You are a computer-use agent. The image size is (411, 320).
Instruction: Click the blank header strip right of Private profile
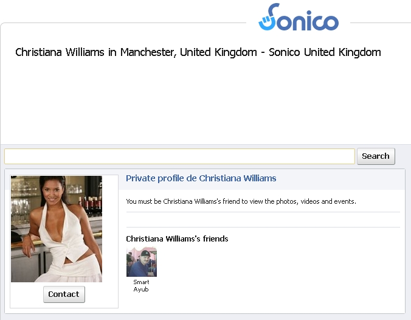pos(340,179)
